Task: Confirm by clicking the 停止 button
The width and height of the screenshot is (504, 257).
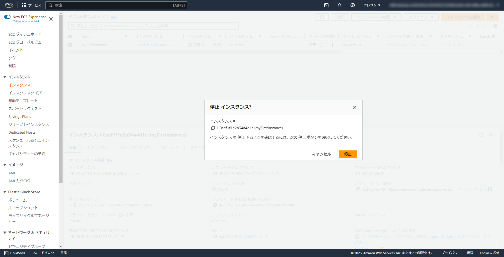Action: [347, 154]
